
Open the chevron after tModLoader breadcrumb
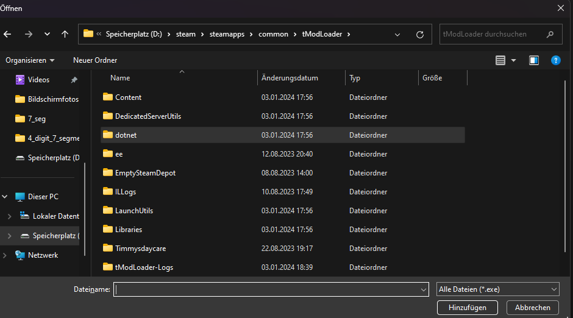pyautogui.click(x=349, y=34)
